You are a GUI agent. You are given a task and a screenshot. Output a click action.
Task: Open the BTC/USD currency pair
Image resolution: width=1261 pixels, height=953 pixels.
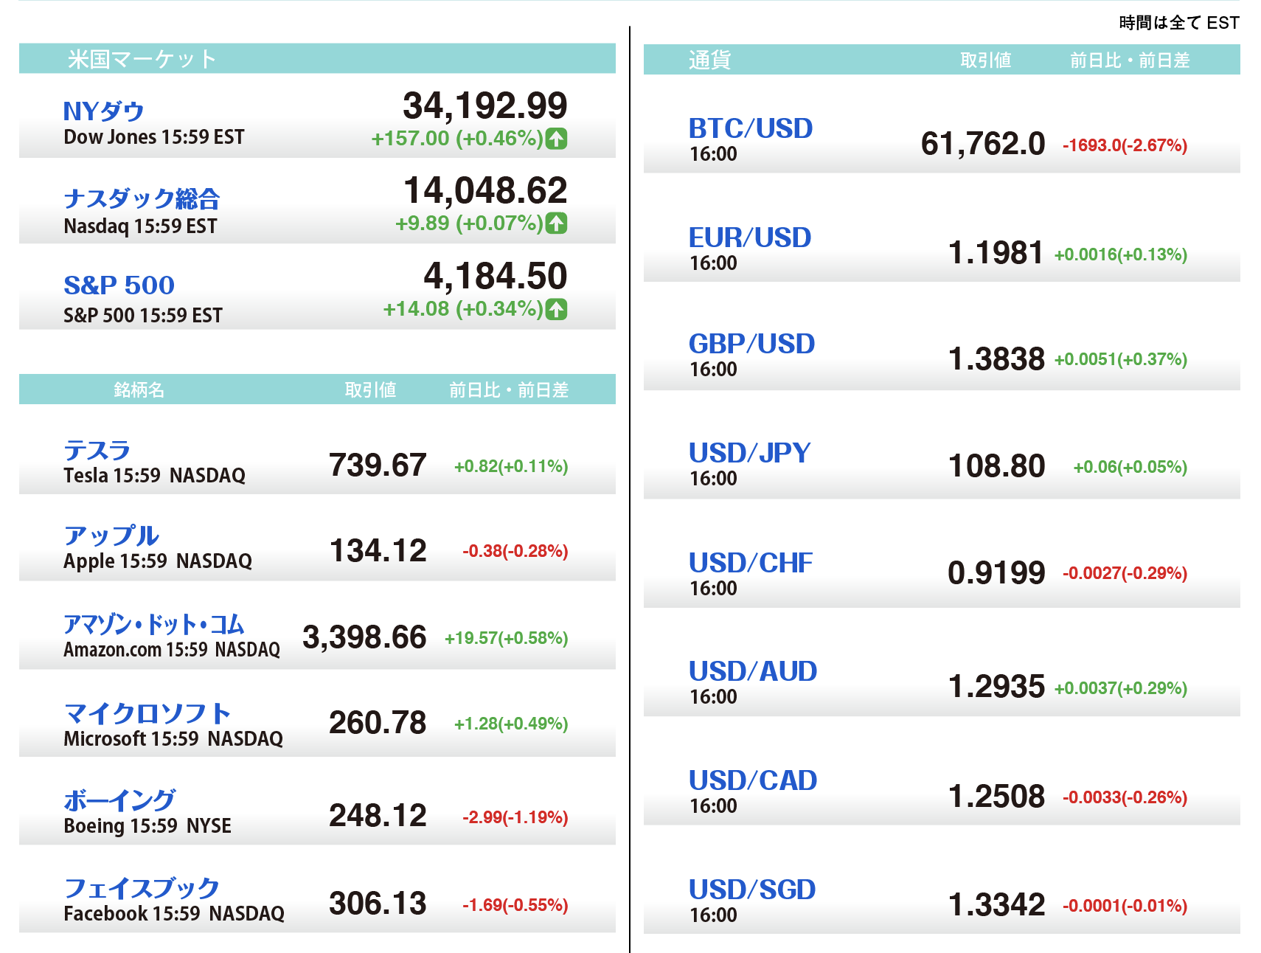[750, 128]
